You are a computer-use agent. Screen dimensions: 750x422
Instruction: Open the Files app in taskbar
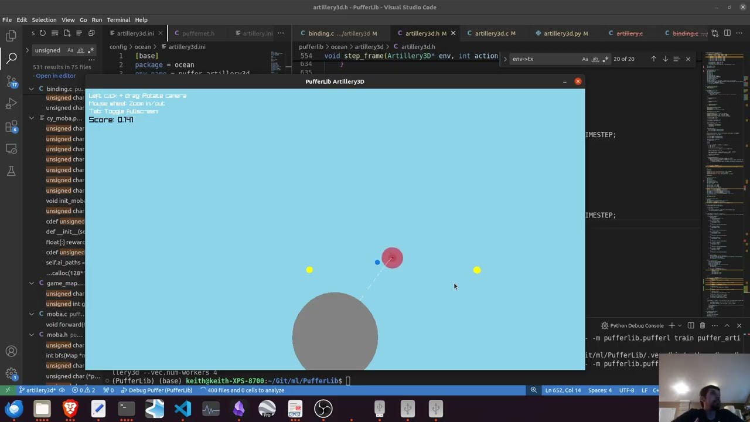(42, 408)
